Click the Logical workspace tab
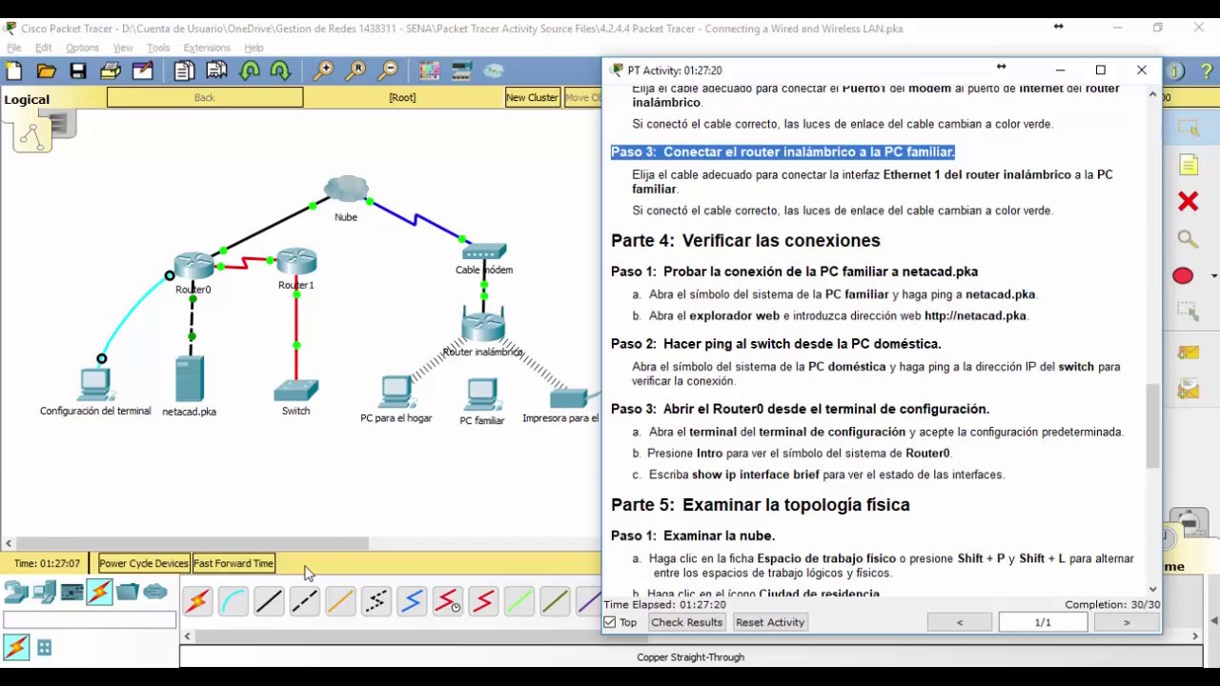Screen dimensions: 1220x686 coord(27,99)
